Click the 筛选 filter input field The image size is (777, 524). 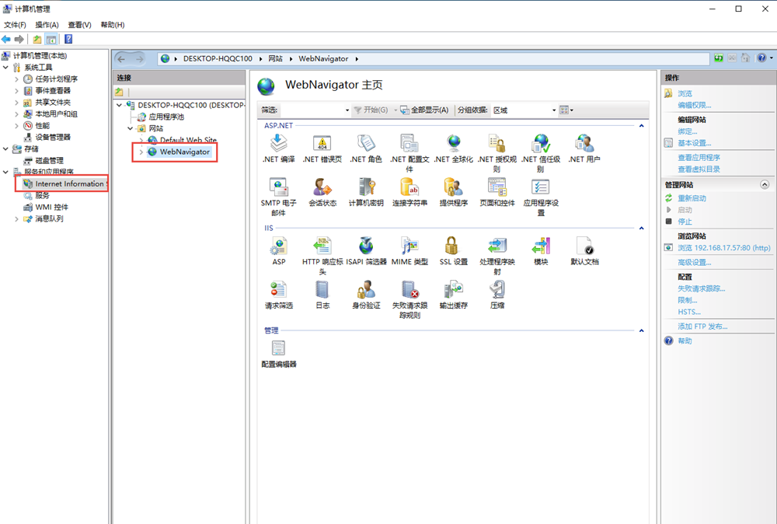(314, 110)
